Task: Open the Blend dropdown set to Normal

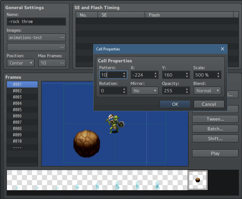Action: tap(207, 91)
